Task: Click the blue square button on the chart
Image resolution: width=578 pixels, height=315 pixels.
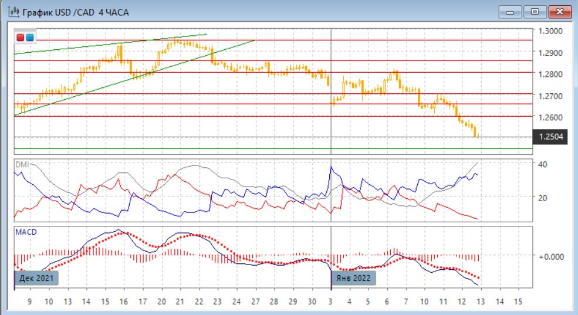Action: pos(30,37)
